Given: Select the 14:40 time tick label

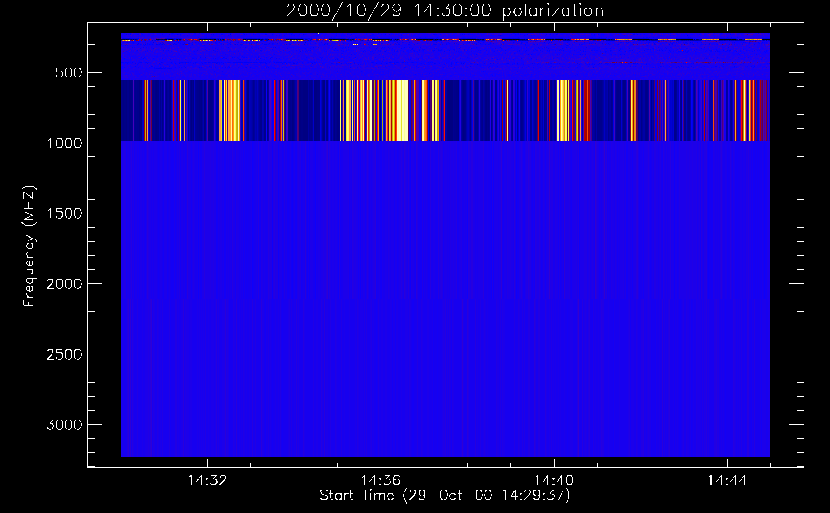Looking at the screenshot, I should tap(554, 481).
